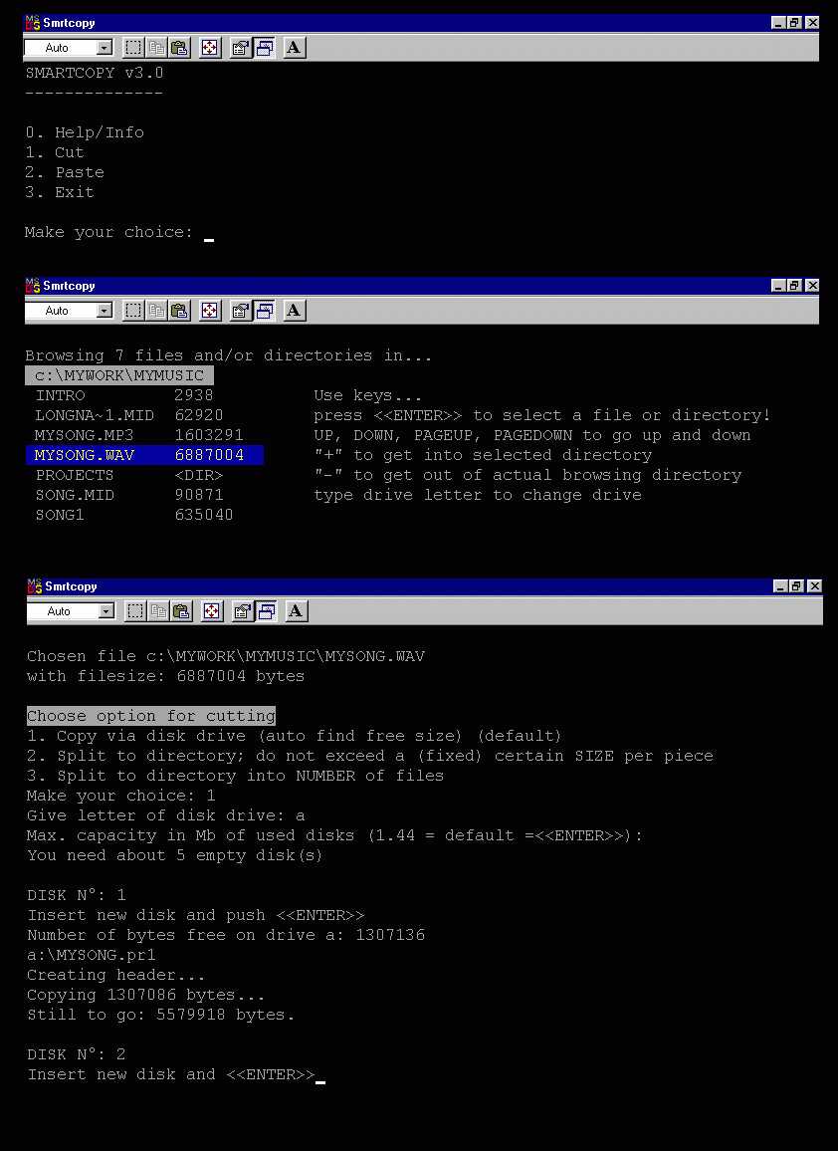Toggle the Background button in the bottom window
Viewport: 838px width, 1151px height.
[x=266, y=611]
